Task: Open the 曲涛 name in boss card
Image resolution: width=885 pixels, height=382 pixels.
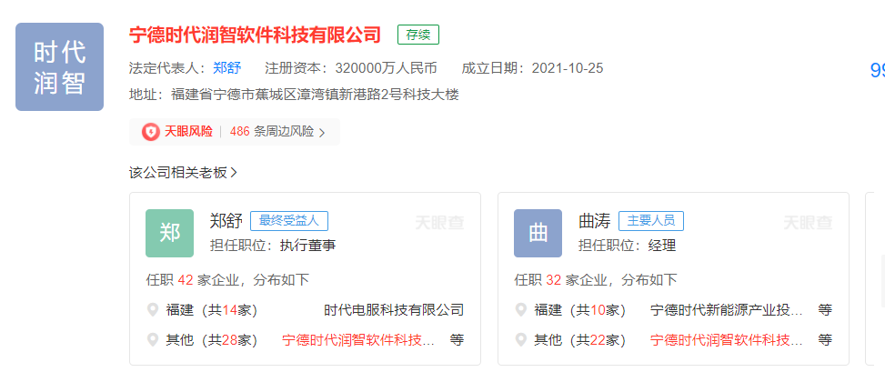Action: 595,221
